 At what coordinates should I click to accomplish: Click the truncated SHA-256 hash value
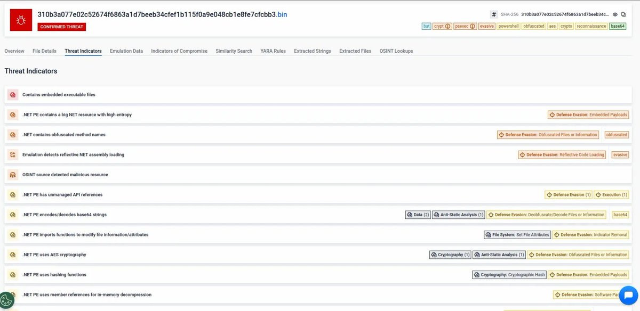565,14
